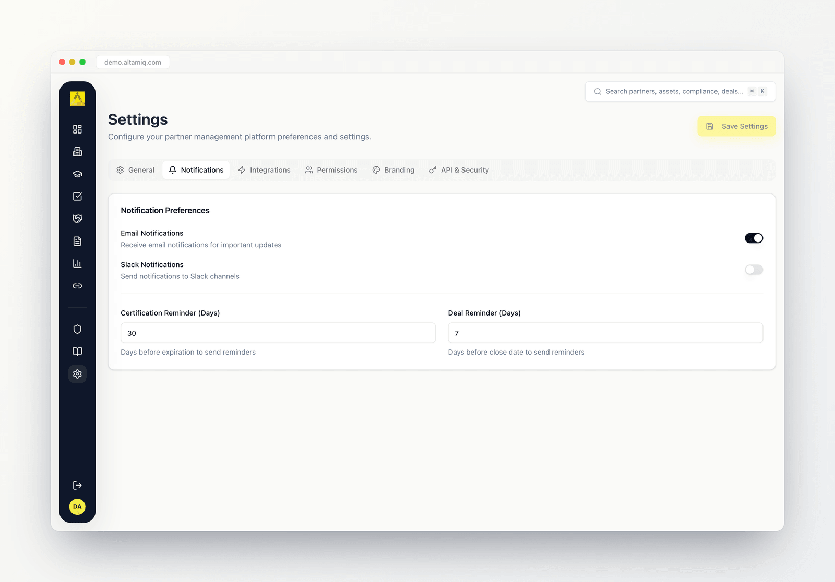Click the Deal Reminder (Days) label
This screenshot has height=582, width=835.
[x=484, y=313]
